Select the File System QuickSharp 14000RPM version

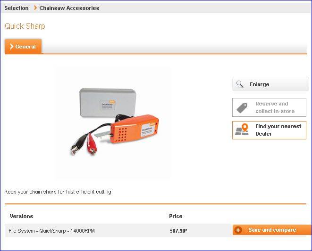click(51, 231)
